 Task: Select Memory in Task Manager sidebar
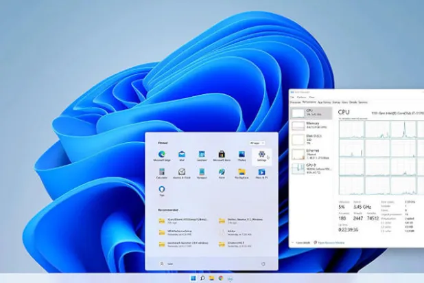point(311,126)
